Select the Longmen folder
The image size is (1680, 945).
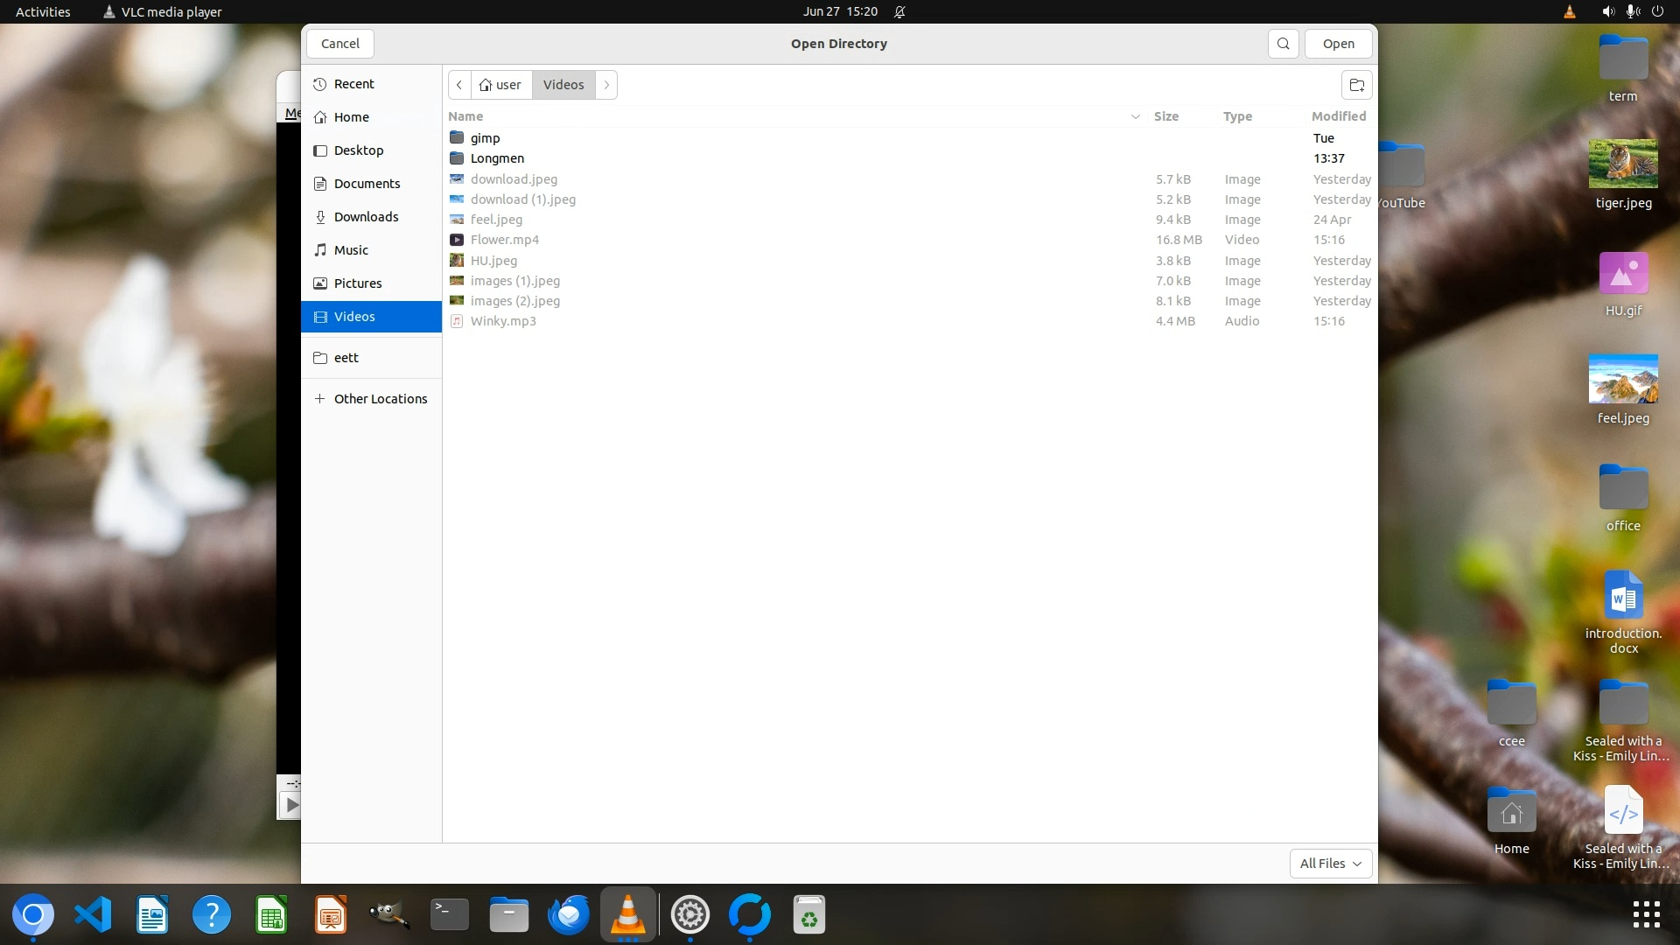pyautogui.click(x=497, y=158)
